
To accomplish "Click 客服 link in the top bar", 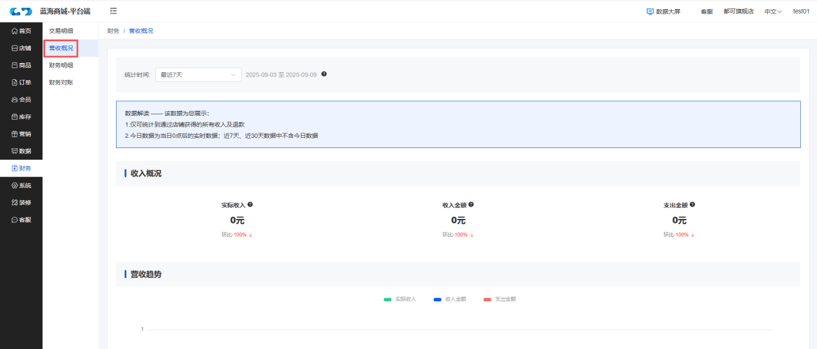I will tap(707, 12).
